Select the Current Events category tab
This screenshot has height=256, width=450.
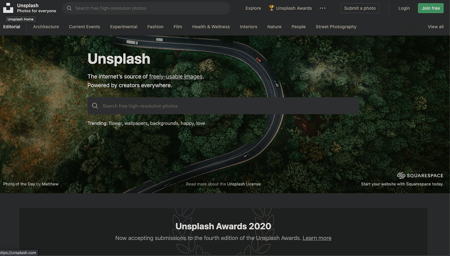point(85,27)
